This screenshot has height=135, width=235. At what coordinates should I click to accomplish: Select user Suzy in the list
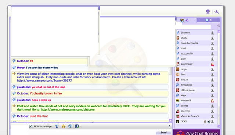[x=196, y=59]
